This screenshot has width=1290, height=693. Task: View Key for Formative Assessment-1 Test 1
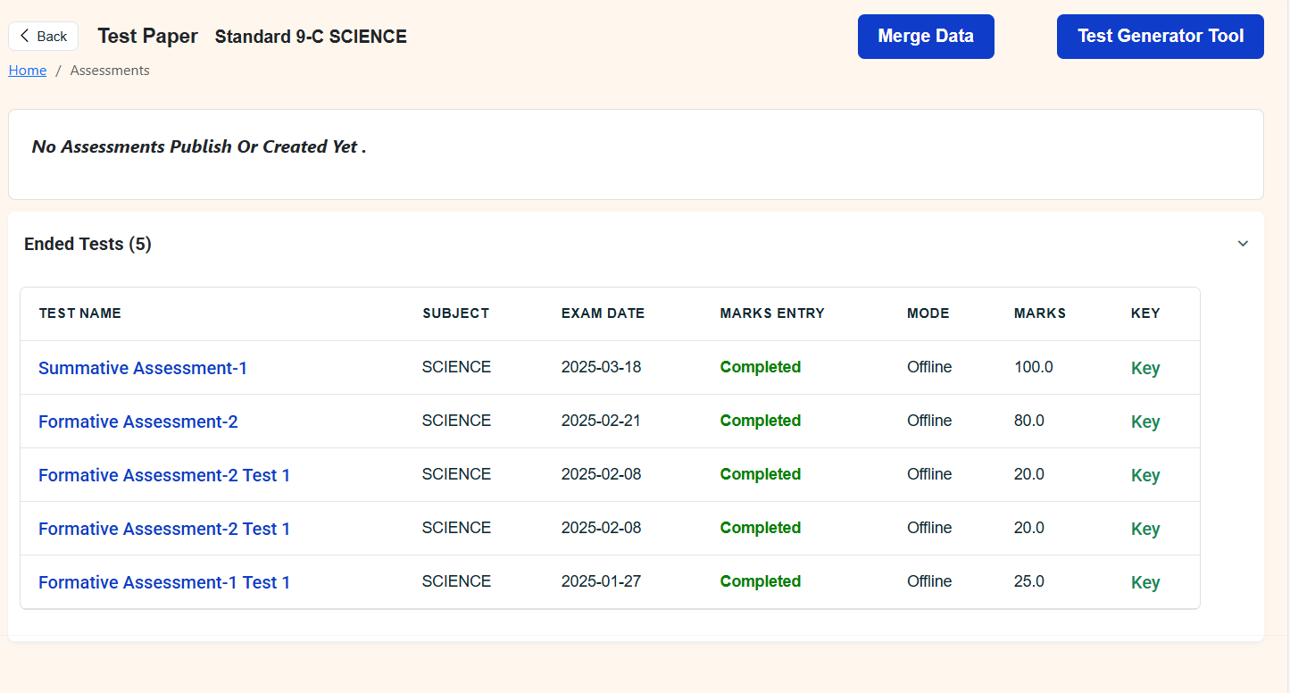[x=1145, y=582]
